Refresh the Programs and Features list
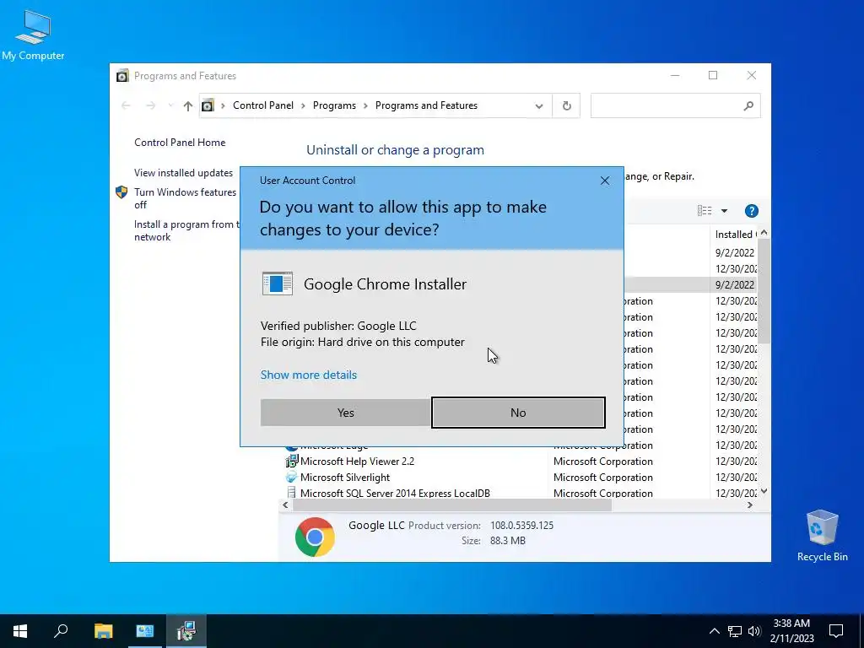 pyautogui.click(x=566, y=105)
